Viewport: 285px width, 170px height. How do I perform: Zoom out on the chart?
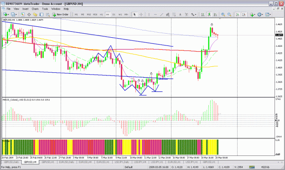pyautogui.click(x=229, y=15)
